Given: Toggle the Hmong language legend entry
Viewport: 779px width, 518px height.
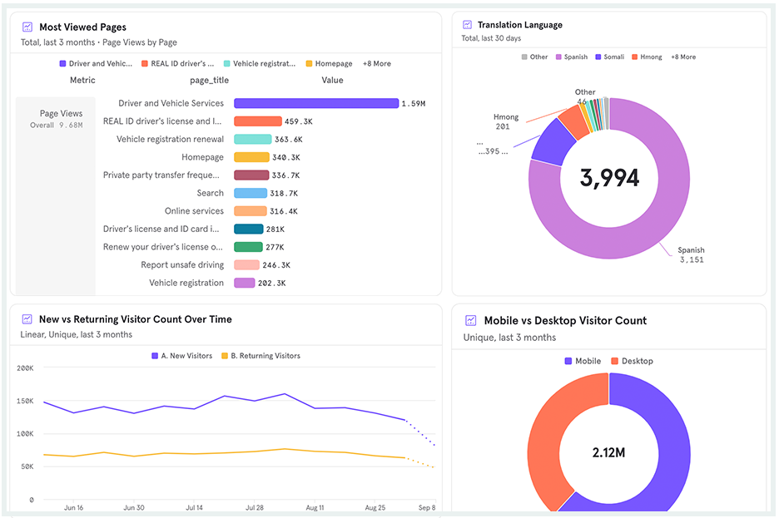Looking at the screenshot, I should (647, 57).
